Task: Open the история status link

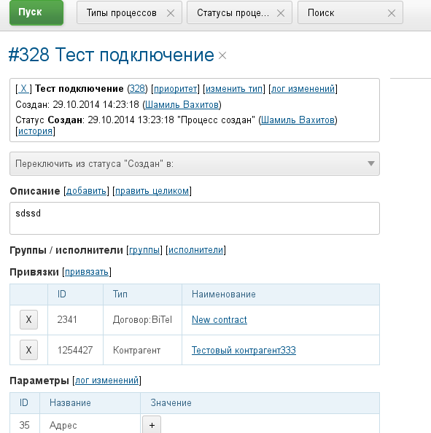Action: 35,131
